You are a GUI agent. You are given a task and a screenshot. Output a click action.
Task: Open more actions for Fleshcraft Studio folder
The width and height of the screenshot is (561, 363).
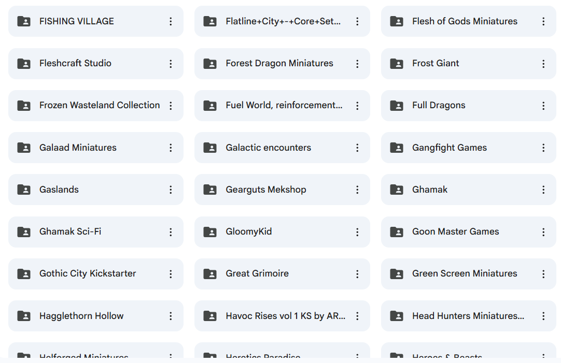[x=171, y=64]
